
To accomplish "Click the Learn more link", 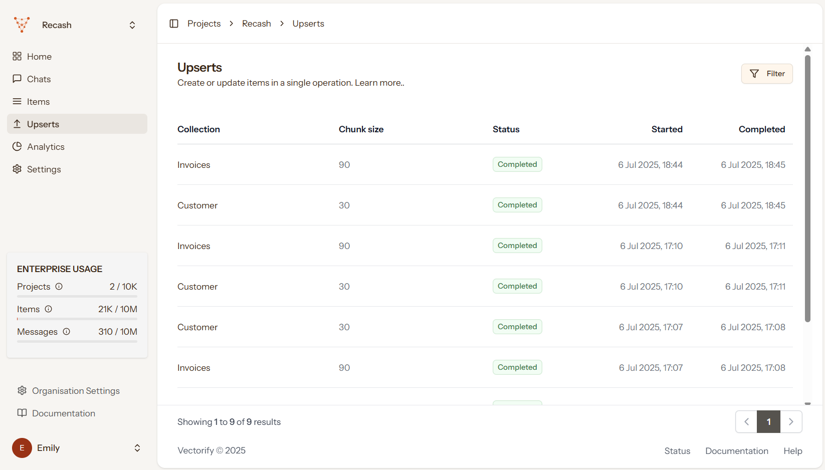I will 378,83.
